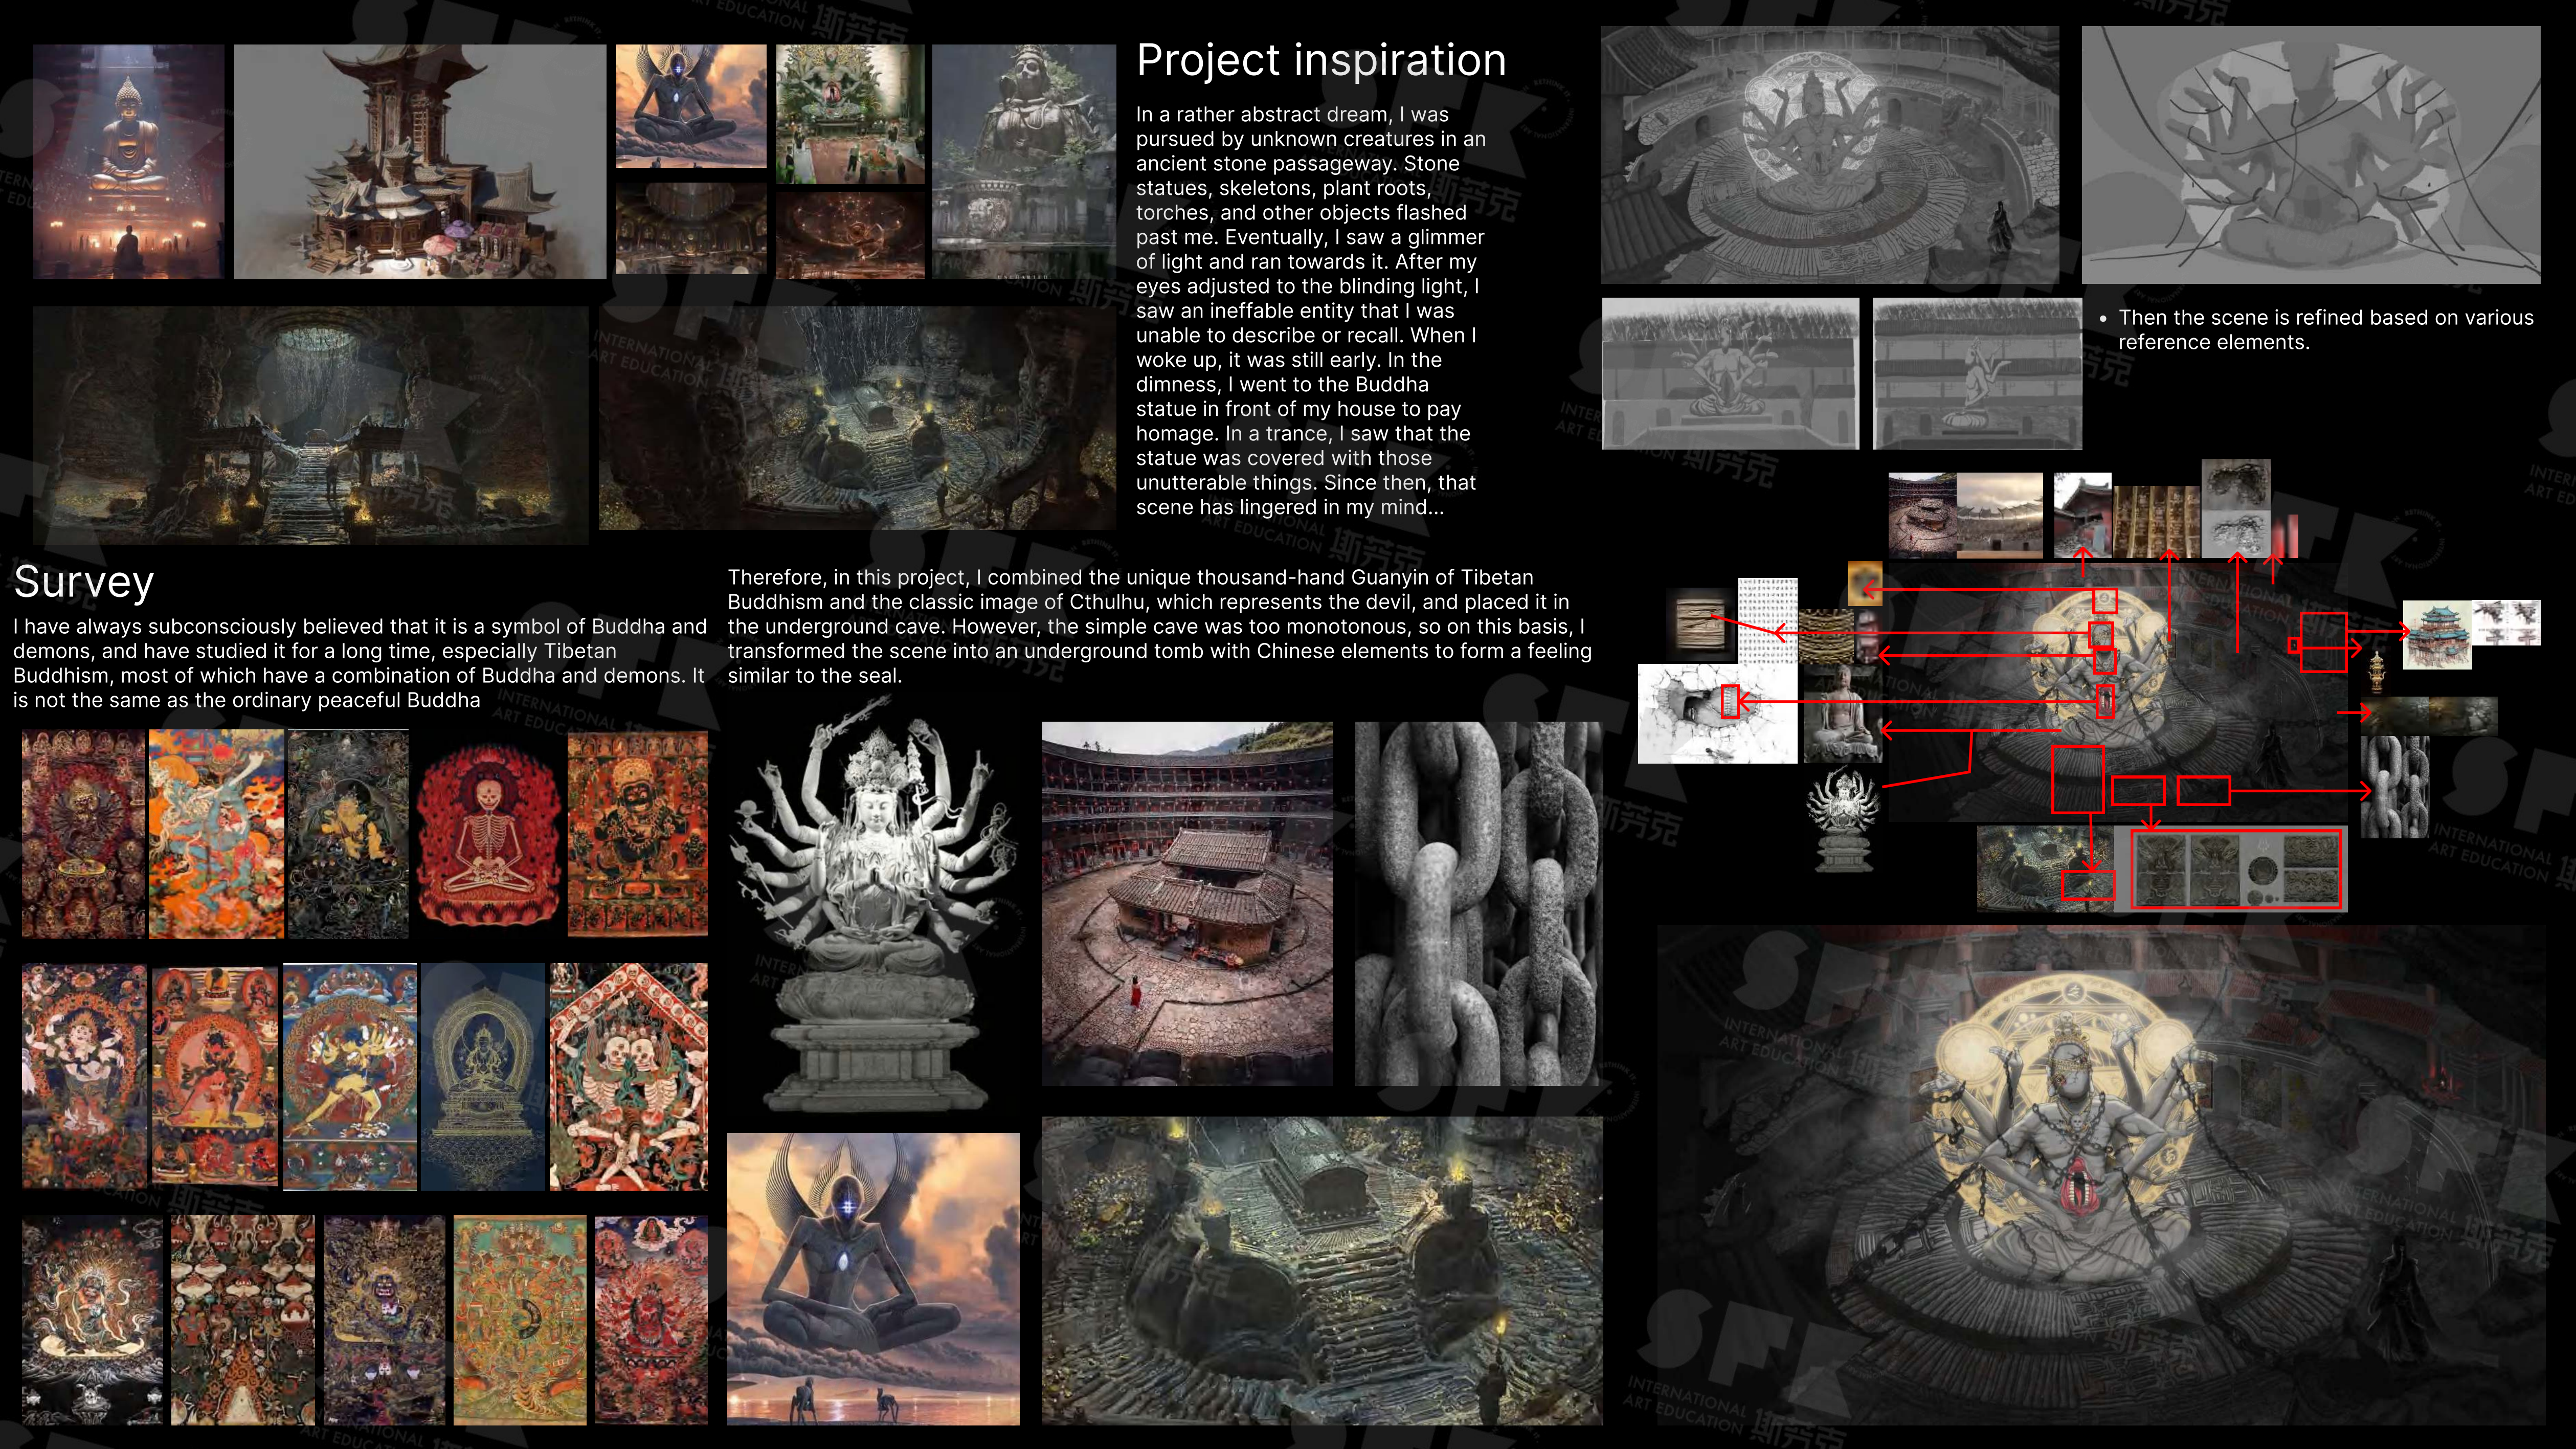Select the small chain reference photo beside breakdown

point(2395,787)
